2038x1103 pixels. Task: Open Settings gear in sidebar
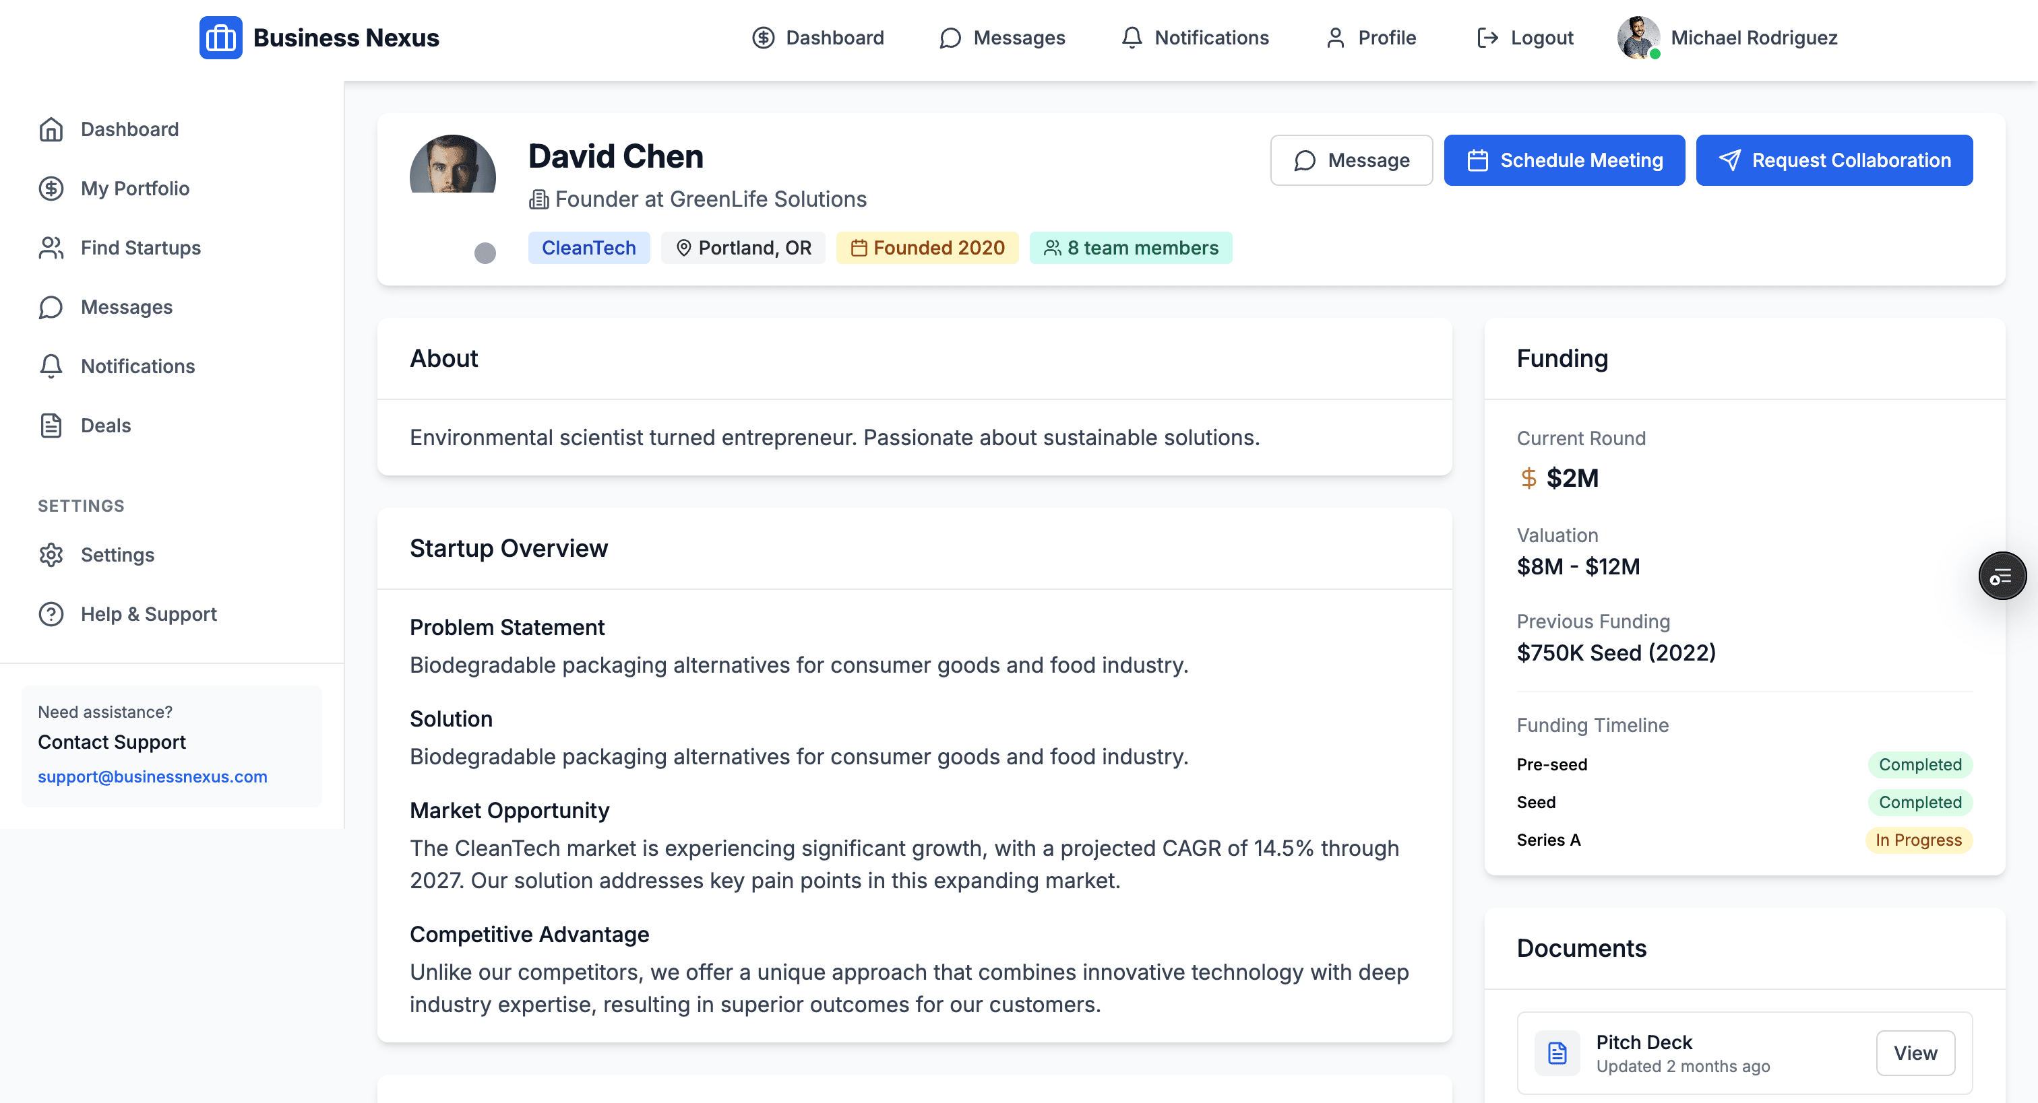51,555
